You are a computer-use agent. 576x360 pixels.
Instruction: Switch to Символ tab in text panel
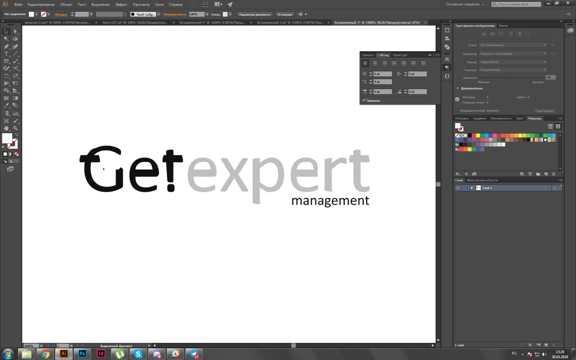point(368,55)
